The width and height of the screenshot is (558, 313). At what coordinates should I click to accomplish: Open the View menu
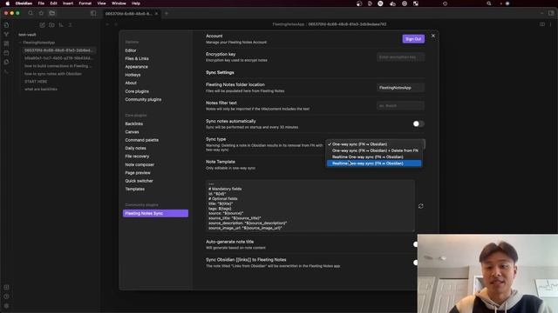(x=101, y=3)
